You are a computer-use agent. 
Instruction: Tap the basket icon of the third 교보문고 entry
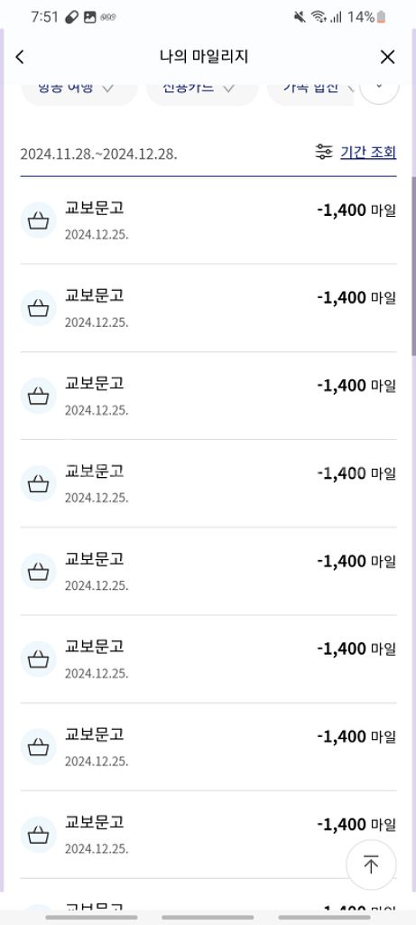tap(38, 396)
